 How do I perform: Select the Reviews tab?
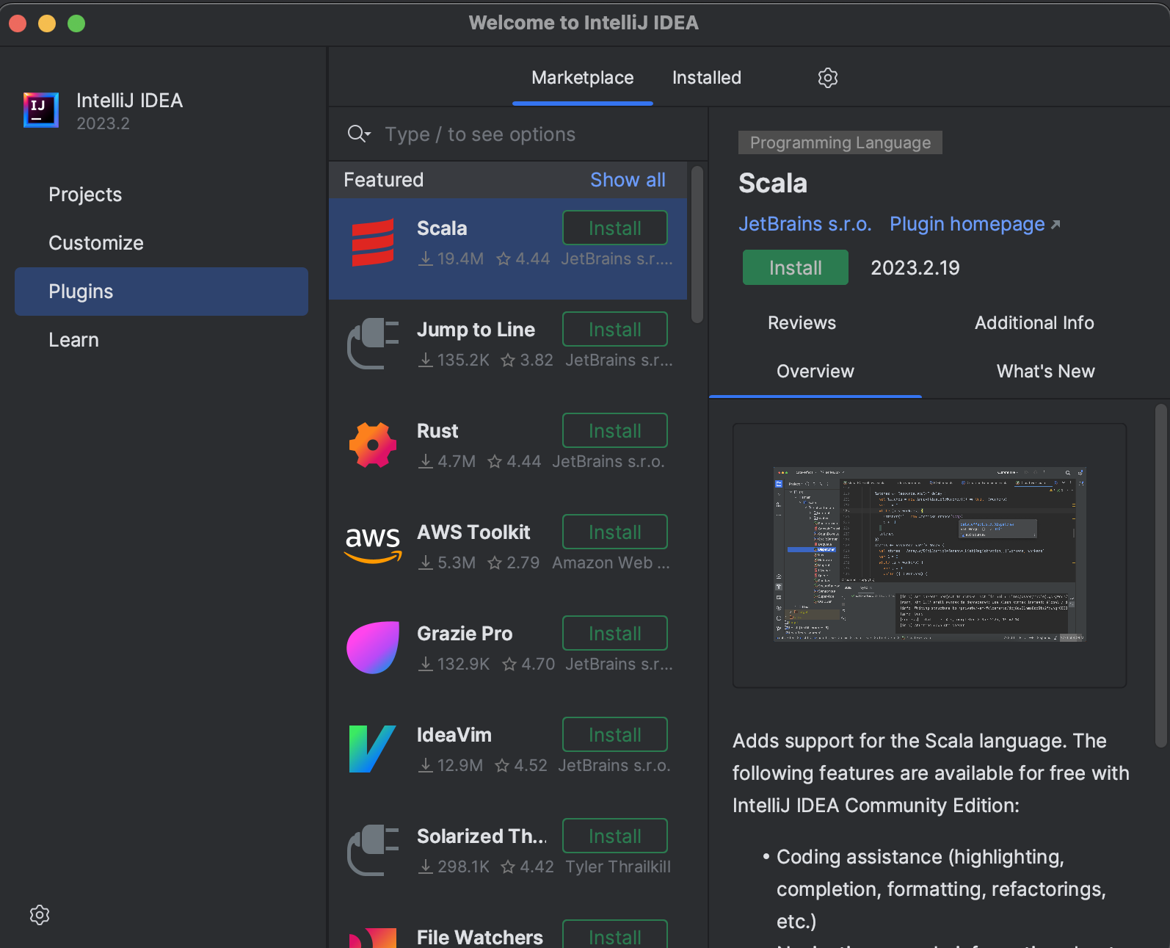click(x=802, y=323)
